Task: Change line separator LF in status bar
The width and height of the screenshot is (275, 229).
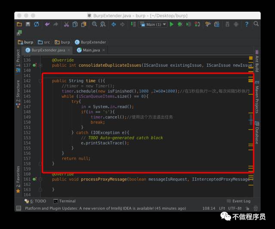Action: [222, 208]
